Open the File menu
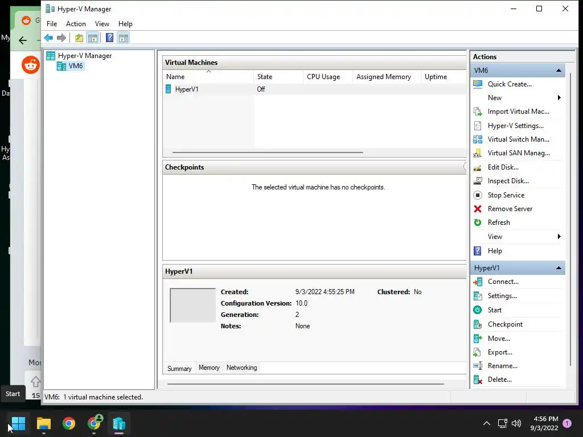Screen dimensions: 583x437 pyautogui.click(x=52, y=24)
